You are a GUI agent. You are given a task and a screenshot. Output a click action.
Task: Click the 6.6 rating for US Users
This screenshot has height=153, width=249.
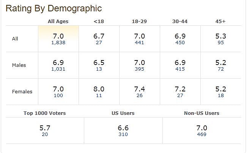[x=123, y=128]
